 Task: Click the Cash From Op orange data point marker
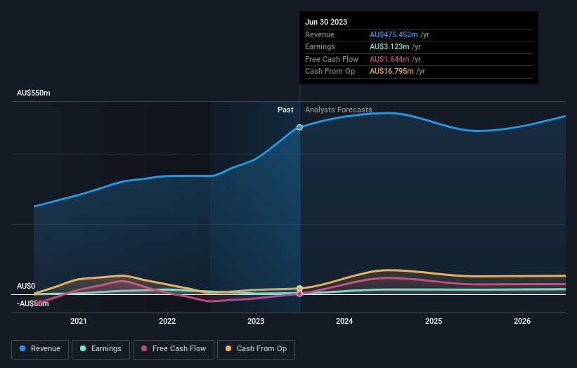pos(299,288)
